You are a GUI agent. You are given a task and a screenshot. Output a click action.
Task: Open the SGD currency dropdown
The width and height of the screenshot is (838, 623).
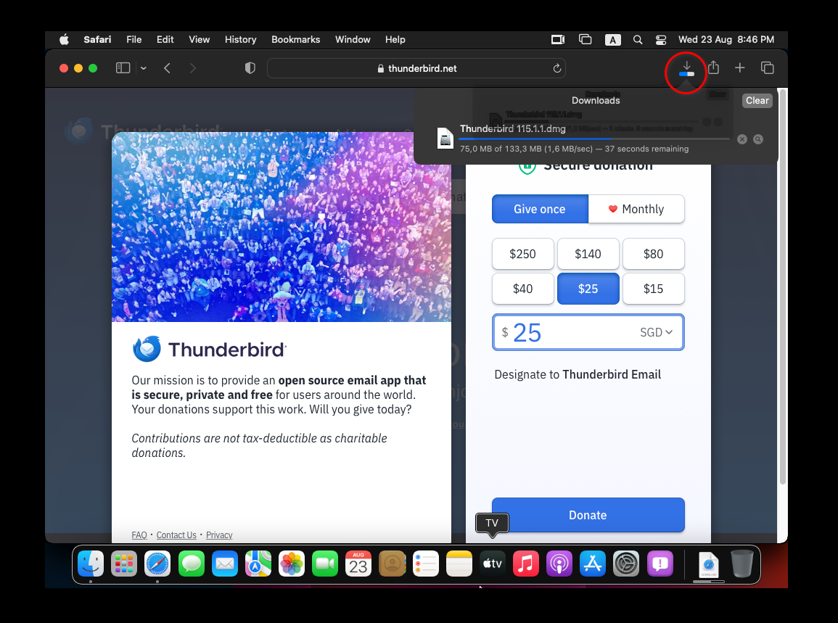657,332
